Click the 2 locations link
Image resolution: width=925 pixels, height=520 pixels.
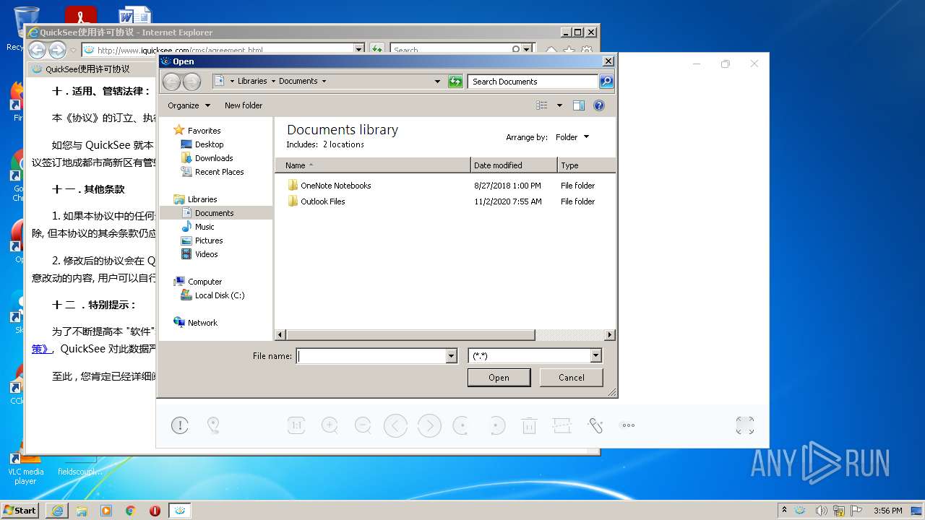343,144
